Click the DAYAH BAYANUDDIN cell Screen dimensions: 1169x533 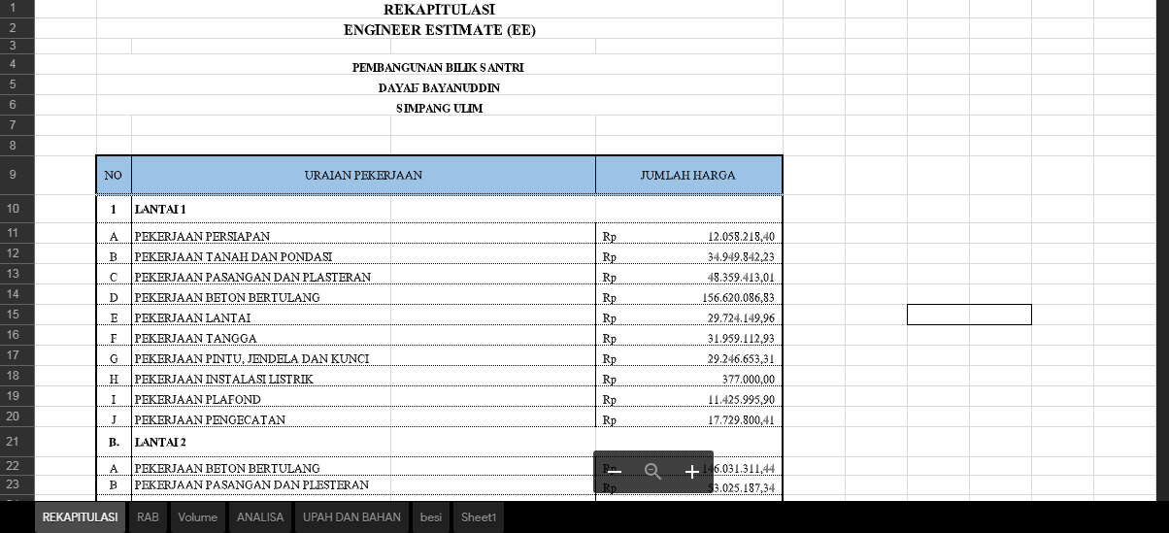(439, 88)
